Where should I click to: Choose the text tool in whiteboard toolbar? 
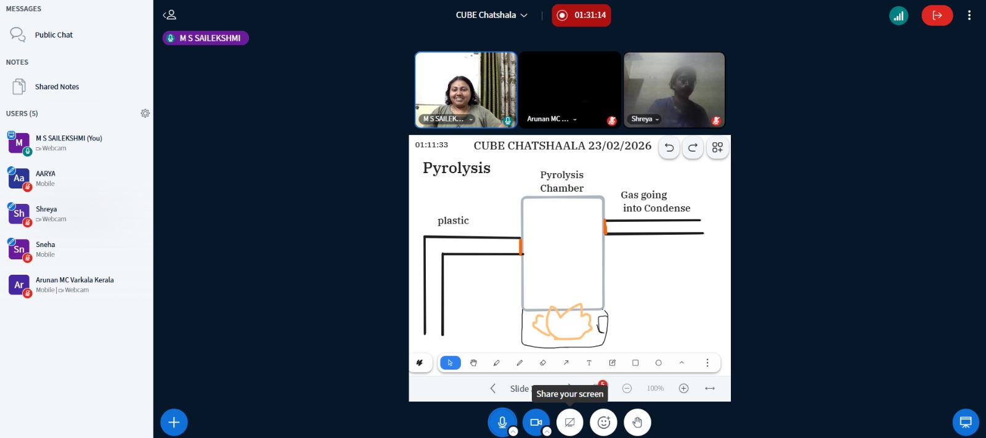[x=589, y=363]
